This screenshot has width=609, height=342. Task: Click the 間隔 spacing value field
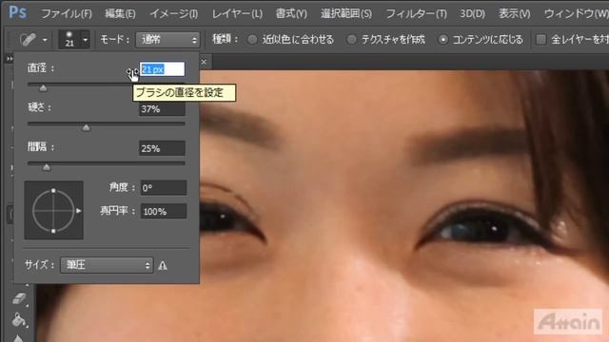tap(162, 148)
